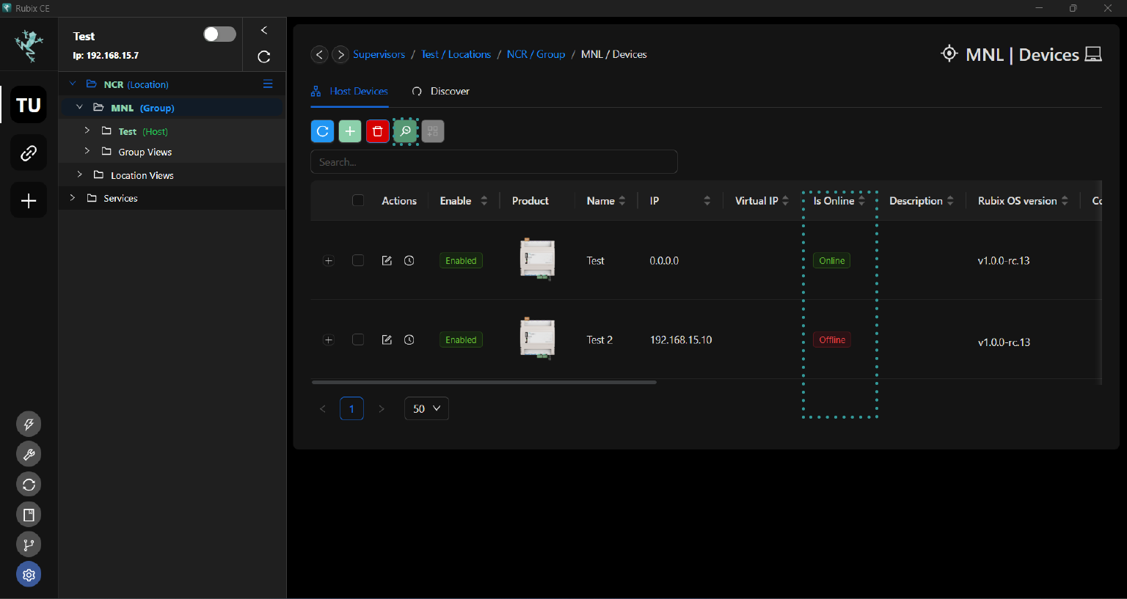Image resolution: width=1127 pixels, height=599 pixels.
Task: Open NCR / Group breadcrumb link
Action: point(536,54)
